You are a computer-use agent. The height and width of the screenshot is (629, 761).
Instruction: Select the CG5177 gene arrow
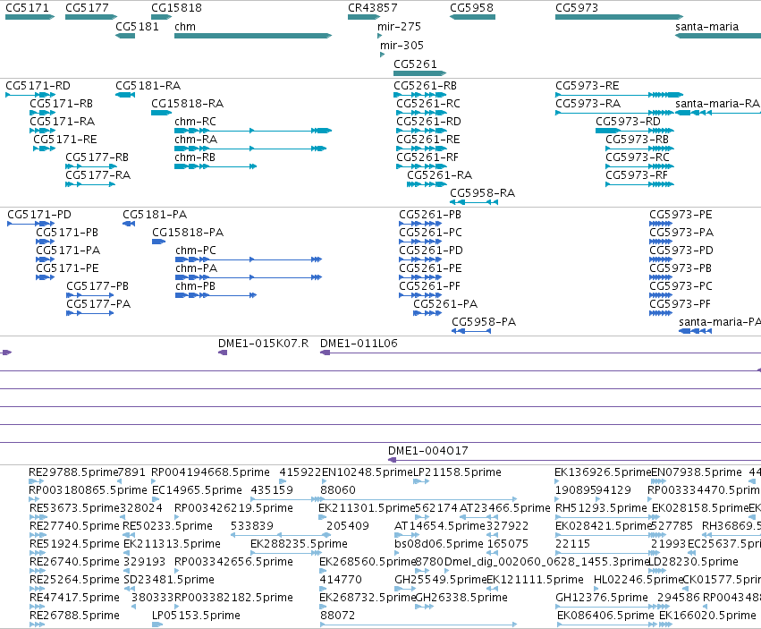click(x=90, y=17)
